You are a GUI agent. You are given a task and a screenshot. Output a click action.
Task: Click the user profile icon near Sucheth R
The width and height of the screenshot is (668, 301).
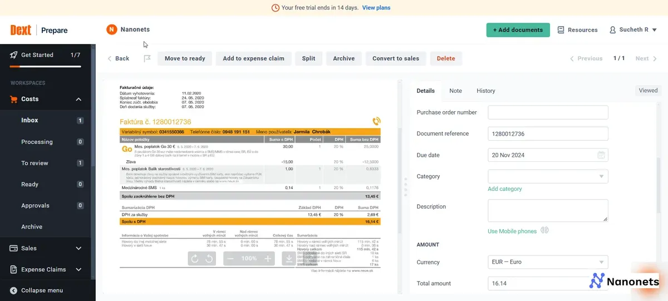pyautogui.click(x=613, y=30)
